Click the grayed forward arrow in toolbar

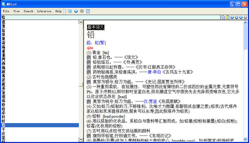82,11
